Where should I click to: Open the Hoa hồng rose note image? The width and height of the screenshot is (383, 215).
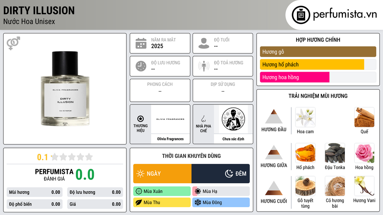(364, 153)
